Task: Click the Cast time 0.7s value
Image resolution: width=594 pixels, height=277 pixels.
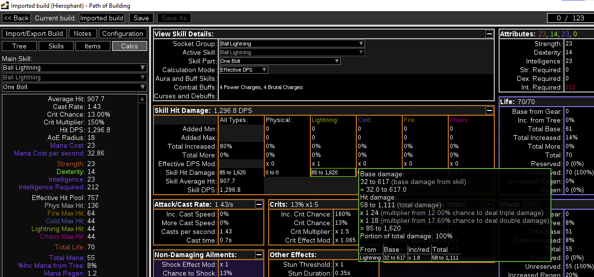Action: (x=226, y=240)
